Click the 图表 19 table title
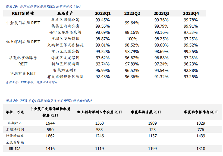The image size is (223, 156). point(43,6)
